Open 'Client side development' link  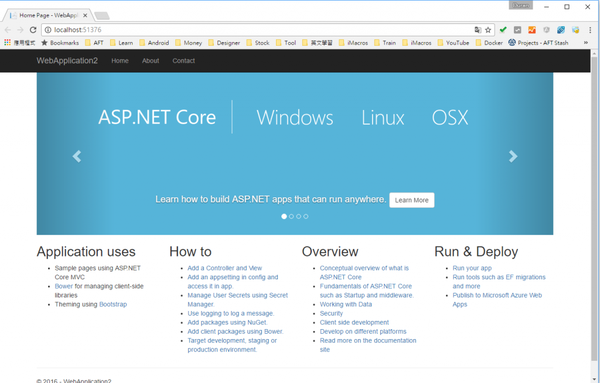click(354, 323)
